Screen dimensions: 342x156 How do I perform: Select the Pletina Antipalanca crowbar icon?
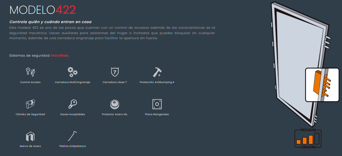[72, 136]
